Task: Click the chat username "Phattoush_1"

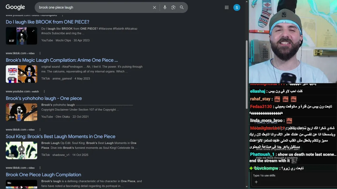Action: click(262, 154)
